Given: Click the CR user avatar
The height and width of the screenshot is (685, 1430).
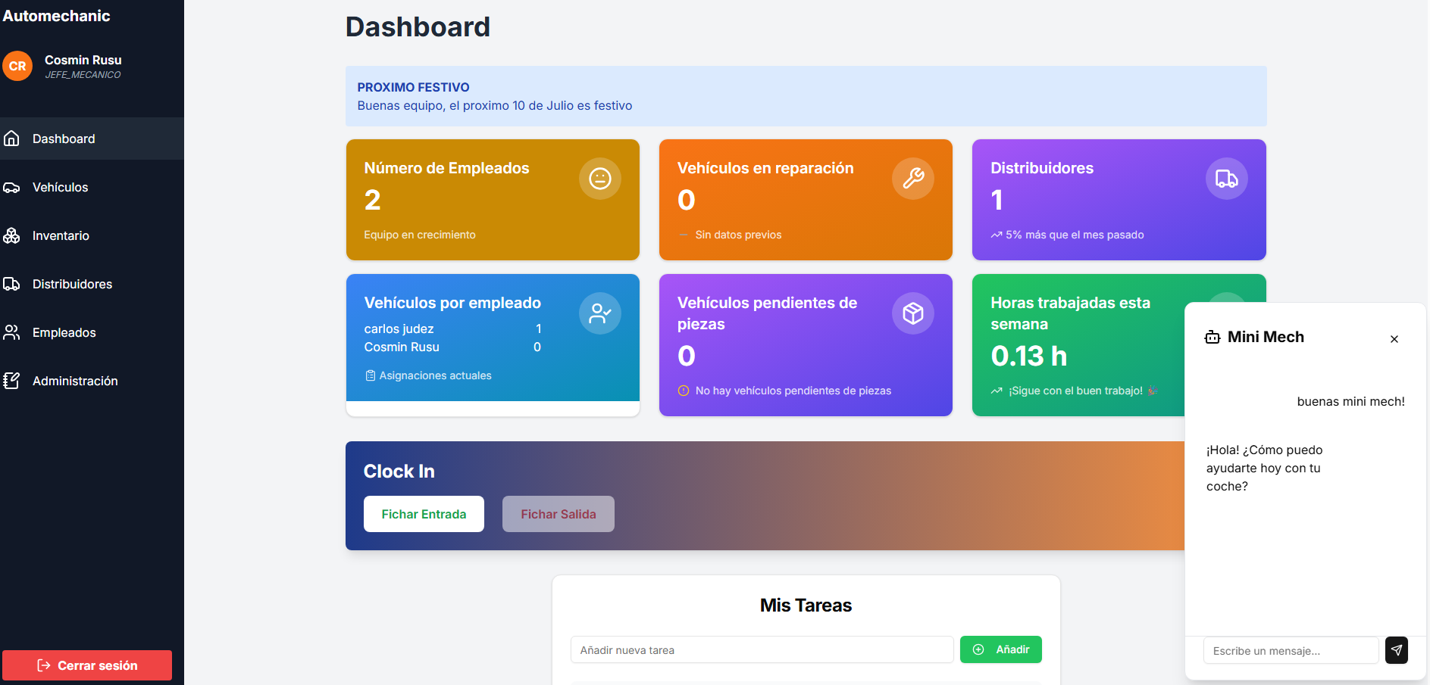Looking at the screenshot, I should pyautogui.click(x=17, y=67).
